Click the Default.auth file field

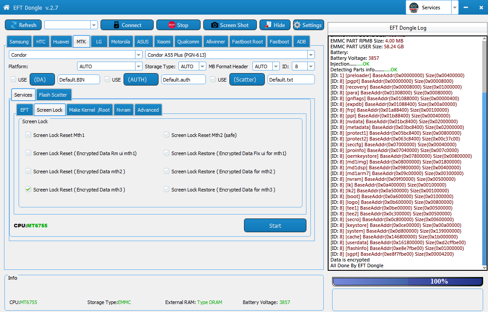(x=183, y=79)
